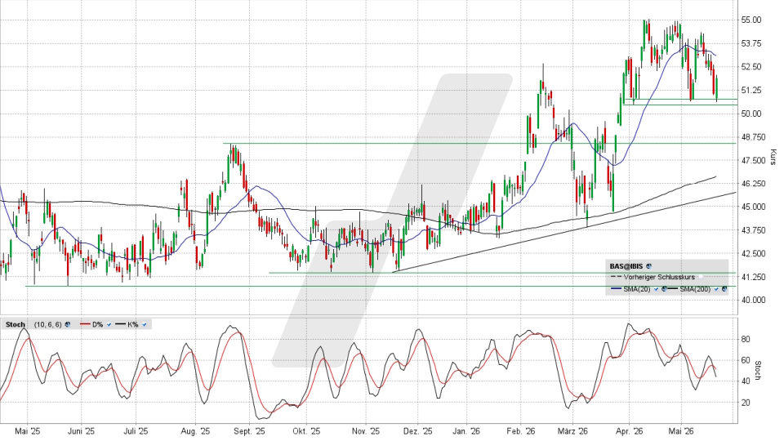Click the 80 level on Stoch axis

746,340
